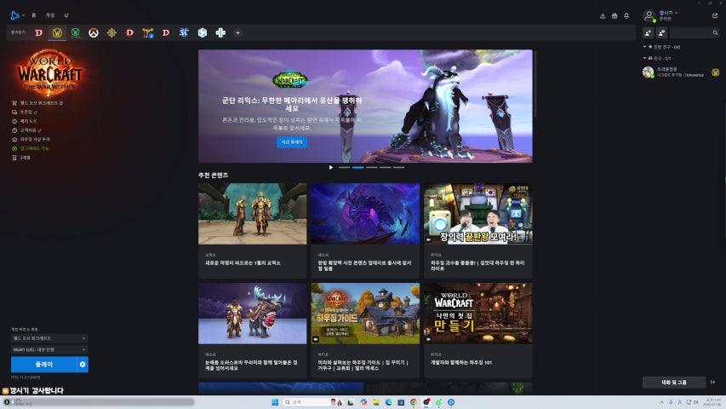This screenshot has height=409, width=726.
Task: Open game settings gear next to 플레이
Action: [83, 365]
